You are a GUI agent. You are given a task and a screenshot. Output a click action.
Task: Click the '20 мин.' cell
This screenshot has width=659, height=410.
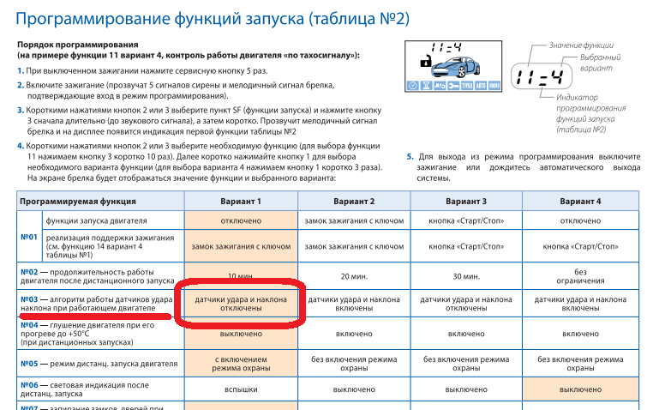[354, 276]
